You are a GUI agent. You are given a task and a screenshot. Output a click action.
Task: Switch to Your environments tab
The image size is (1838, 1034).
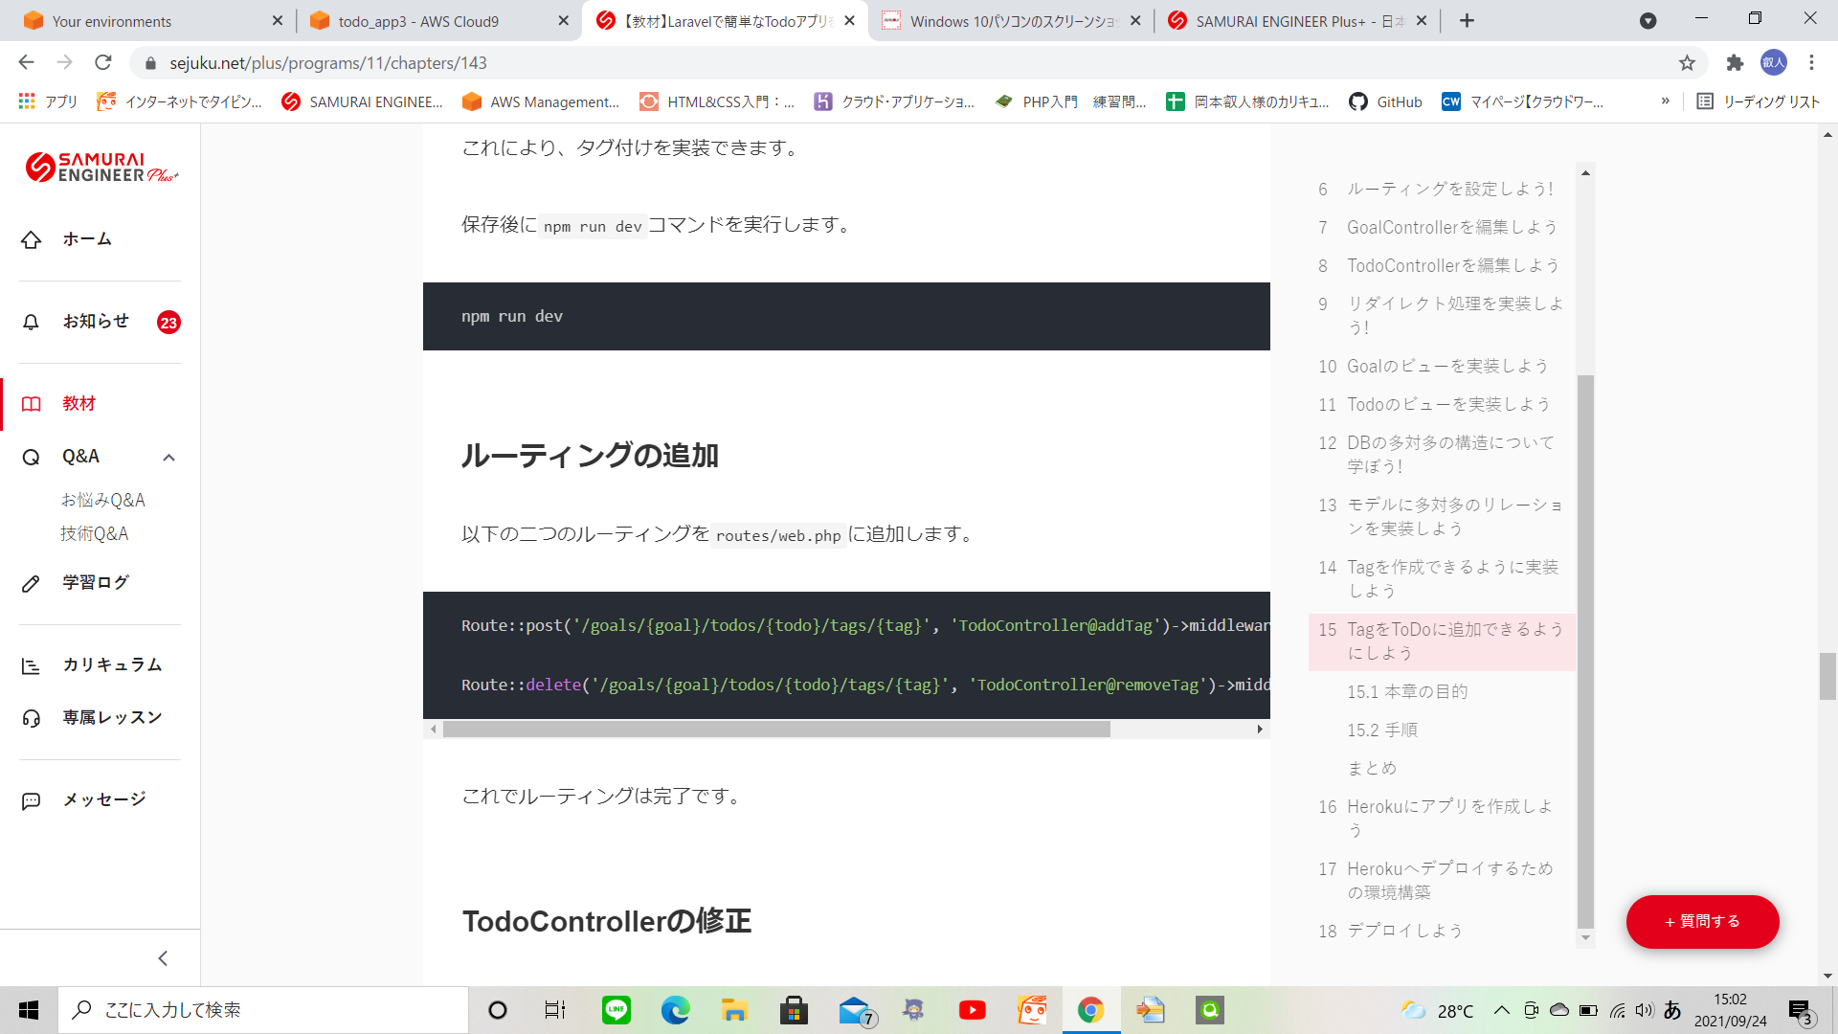153,20
